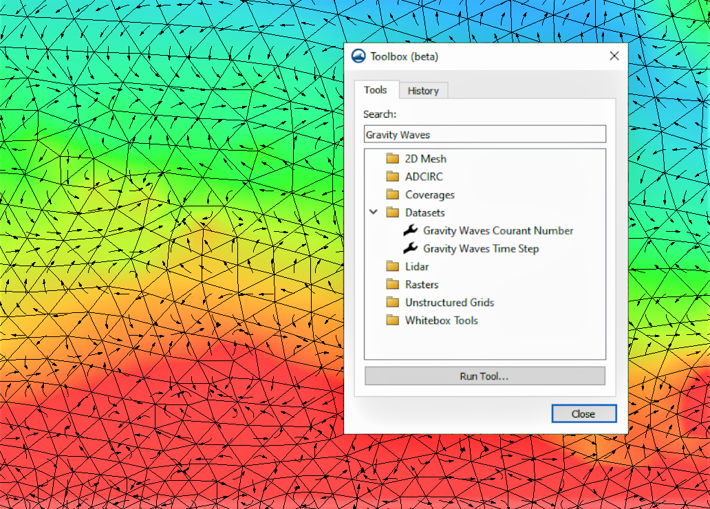Click the ADCIRC folder icon
Image resolution: width=710 pixels, height=509 pixels.
393,176
